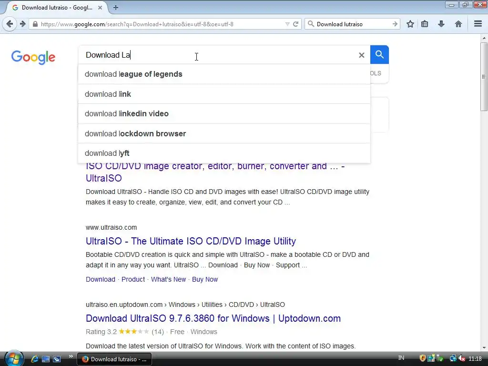This screenshot has height=366, width=488.
Task: Click the Firefox taskbar button Download lutraiso
Action: [x=114, y=359]
